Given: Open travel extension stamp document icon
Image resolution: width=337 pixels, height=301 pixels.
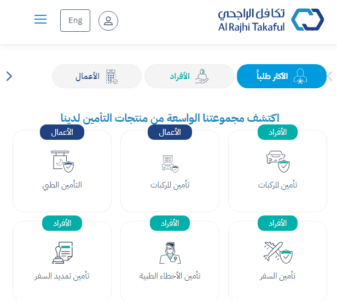Looking at the screenshot, I should pyautogui.click(x=62, y=253).
